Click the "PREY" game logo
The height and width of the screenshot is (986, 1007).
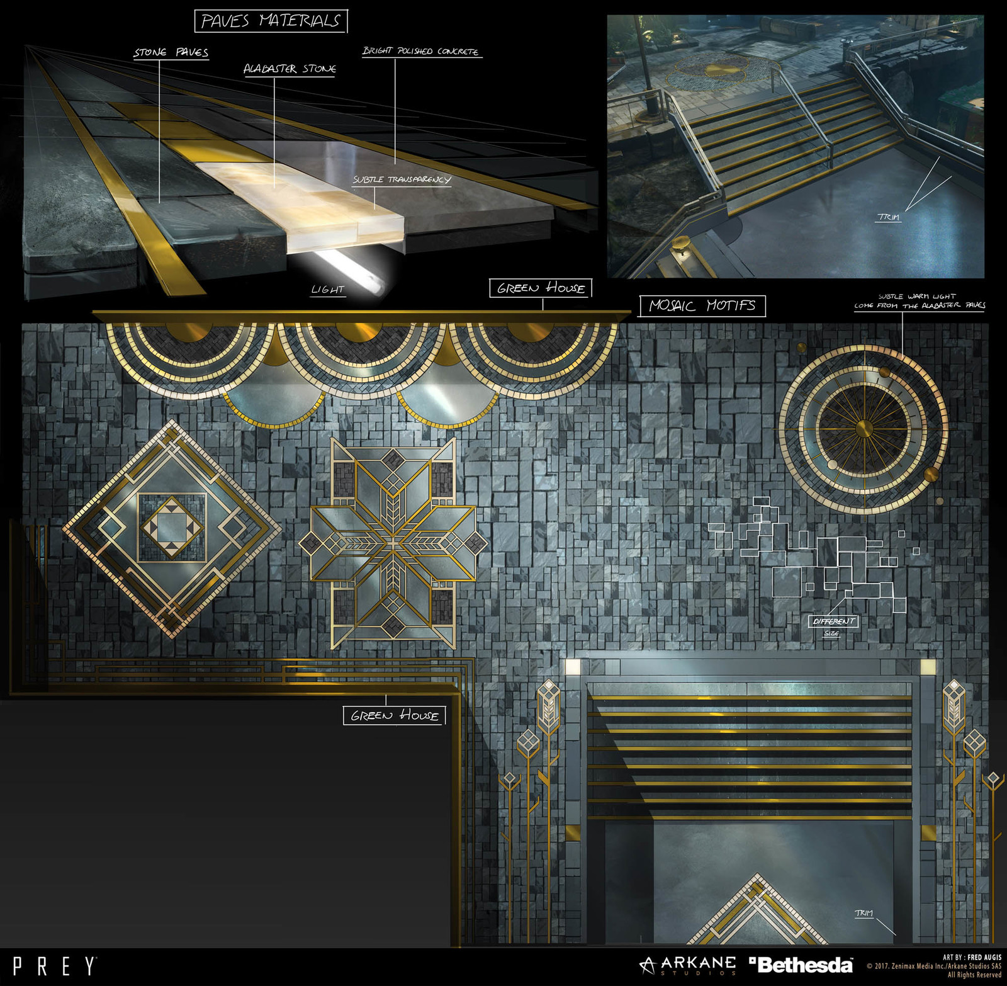coord(55,966)
